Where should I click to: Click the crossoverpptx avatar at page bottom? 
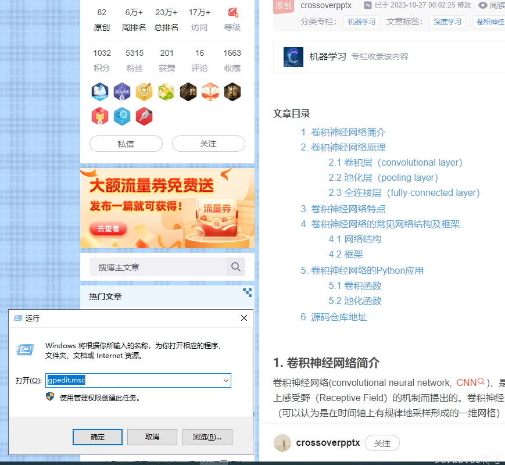point(282,443)
